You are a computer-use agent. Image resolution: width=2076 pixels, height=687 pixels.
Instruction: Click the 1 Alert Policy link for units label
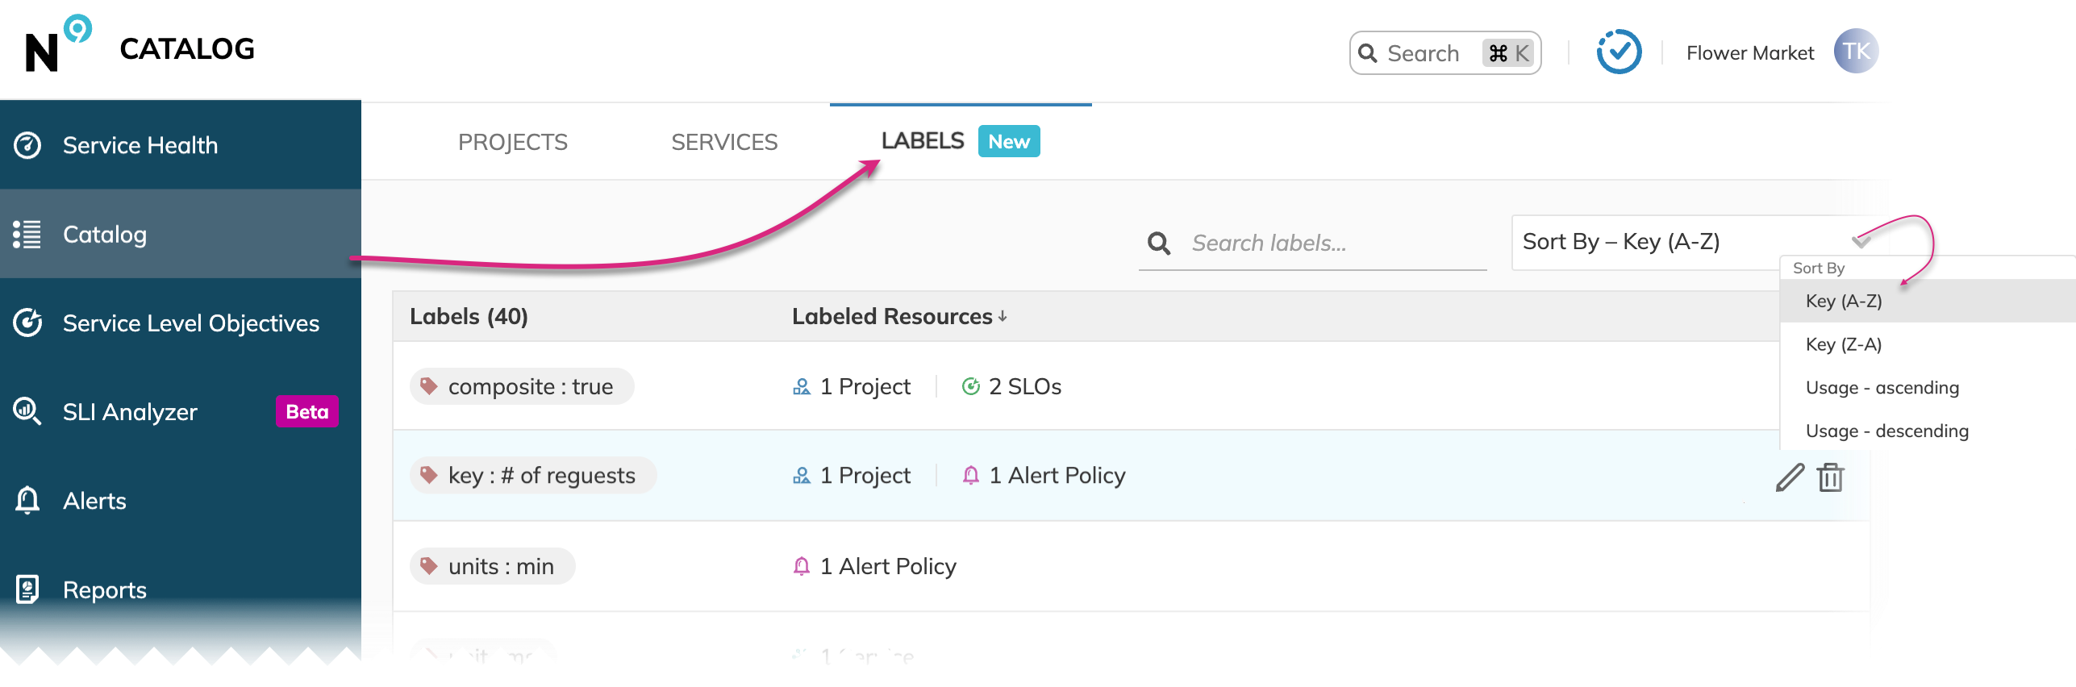875,567
